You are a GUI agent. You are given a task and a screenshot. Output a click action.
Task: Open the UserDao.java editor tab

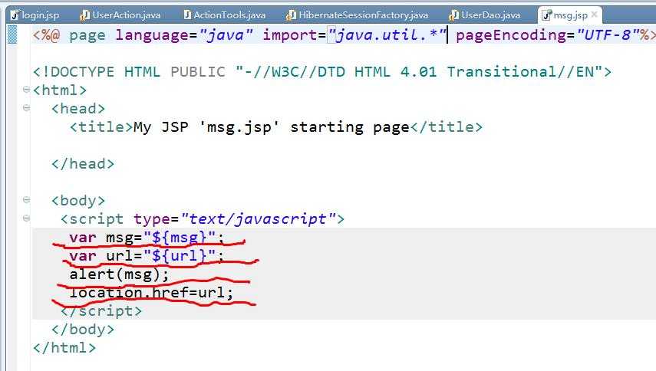pyautogui.click(x=485, y=15)
